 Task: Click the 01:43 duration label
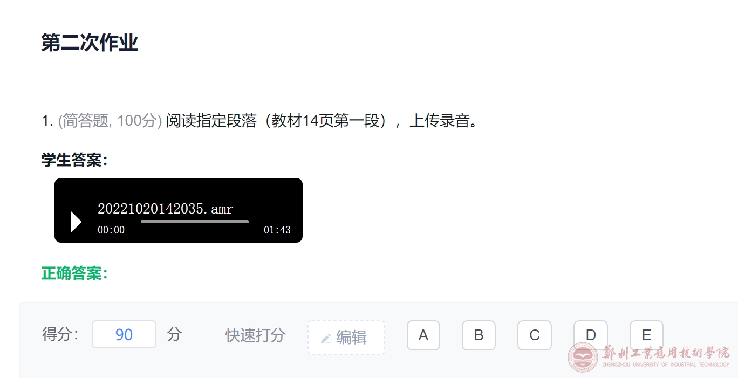point(277,230)
